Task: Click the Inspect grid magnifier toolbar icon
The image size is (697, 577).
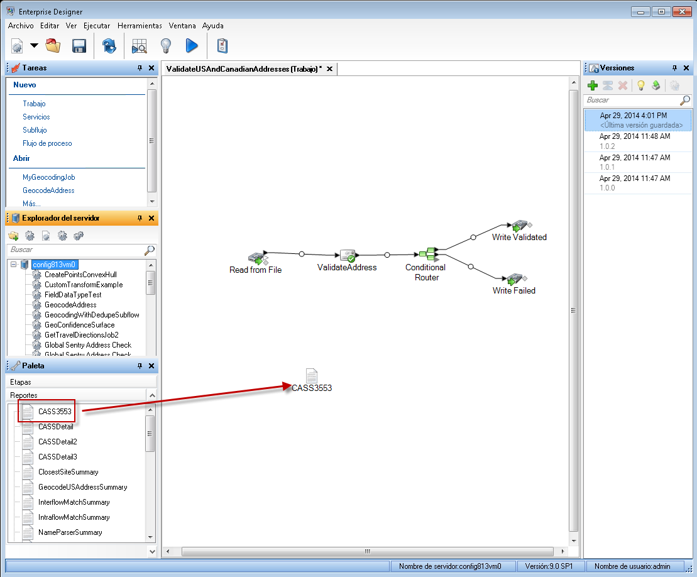Action: click(x=139, y=46)
